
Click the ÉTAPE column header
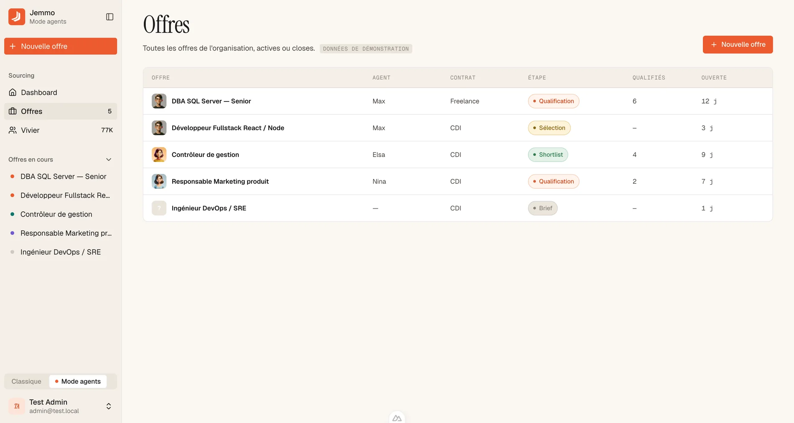point(537,78)
